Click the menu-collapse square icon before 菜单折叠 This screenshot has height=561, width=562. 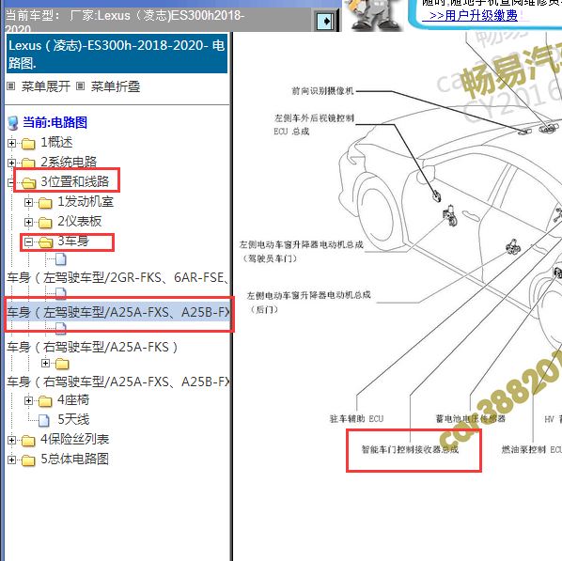pos(81,86)
